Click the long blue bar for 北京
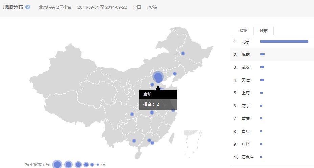 [x=284, y=41]
